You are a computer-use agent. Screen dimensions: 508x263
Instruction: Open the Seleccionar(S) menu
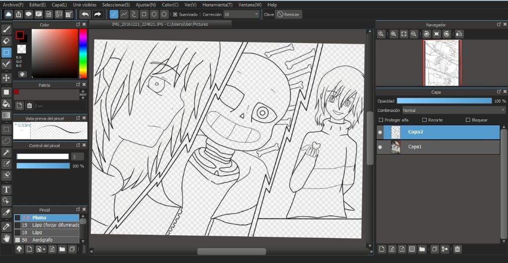[x=116, y=5]
